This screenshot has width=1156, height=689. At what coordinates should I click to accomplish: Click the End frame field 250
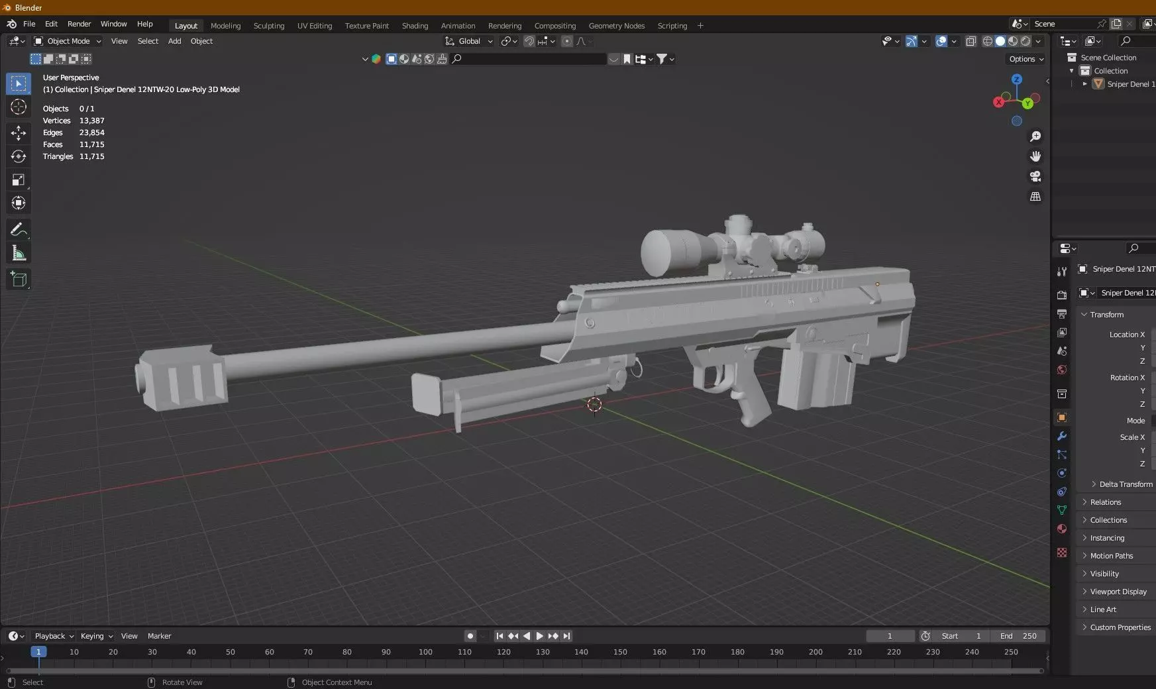1018,636
